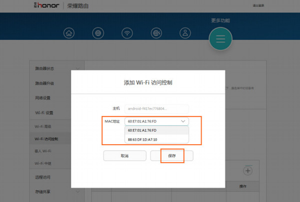This screenshot has width=300, height=202.
Task: Select MAC 88:63:DF:1D:A7:10 from the list
Action: tap(156, 139)
